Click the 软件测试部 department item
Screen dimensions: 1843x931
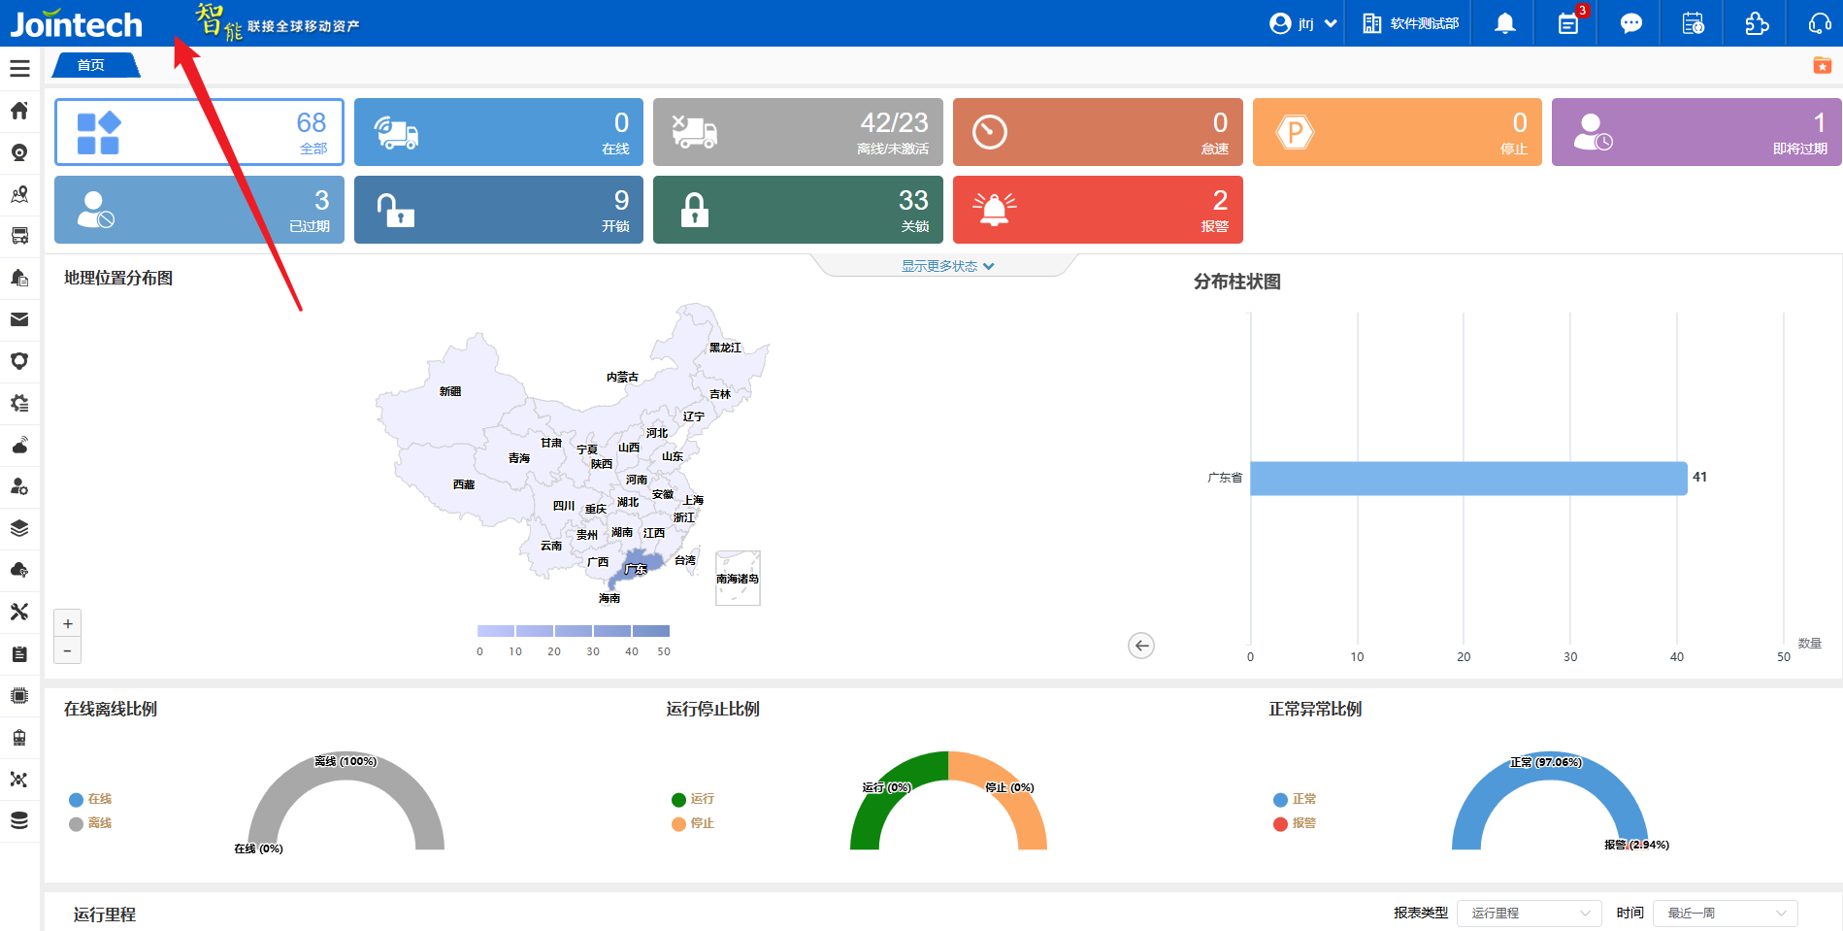coord(1411,23)
